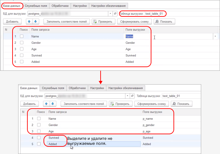Image resolution: width=220 pixels, height=154 pixels.
Task: Click the top panel's Проверить button
Action: (x=103, y=21)
